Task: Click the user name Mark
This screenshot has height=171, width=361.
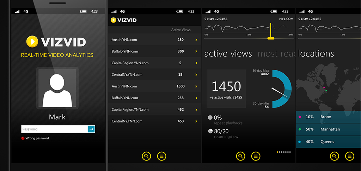Action: (57, 117)
